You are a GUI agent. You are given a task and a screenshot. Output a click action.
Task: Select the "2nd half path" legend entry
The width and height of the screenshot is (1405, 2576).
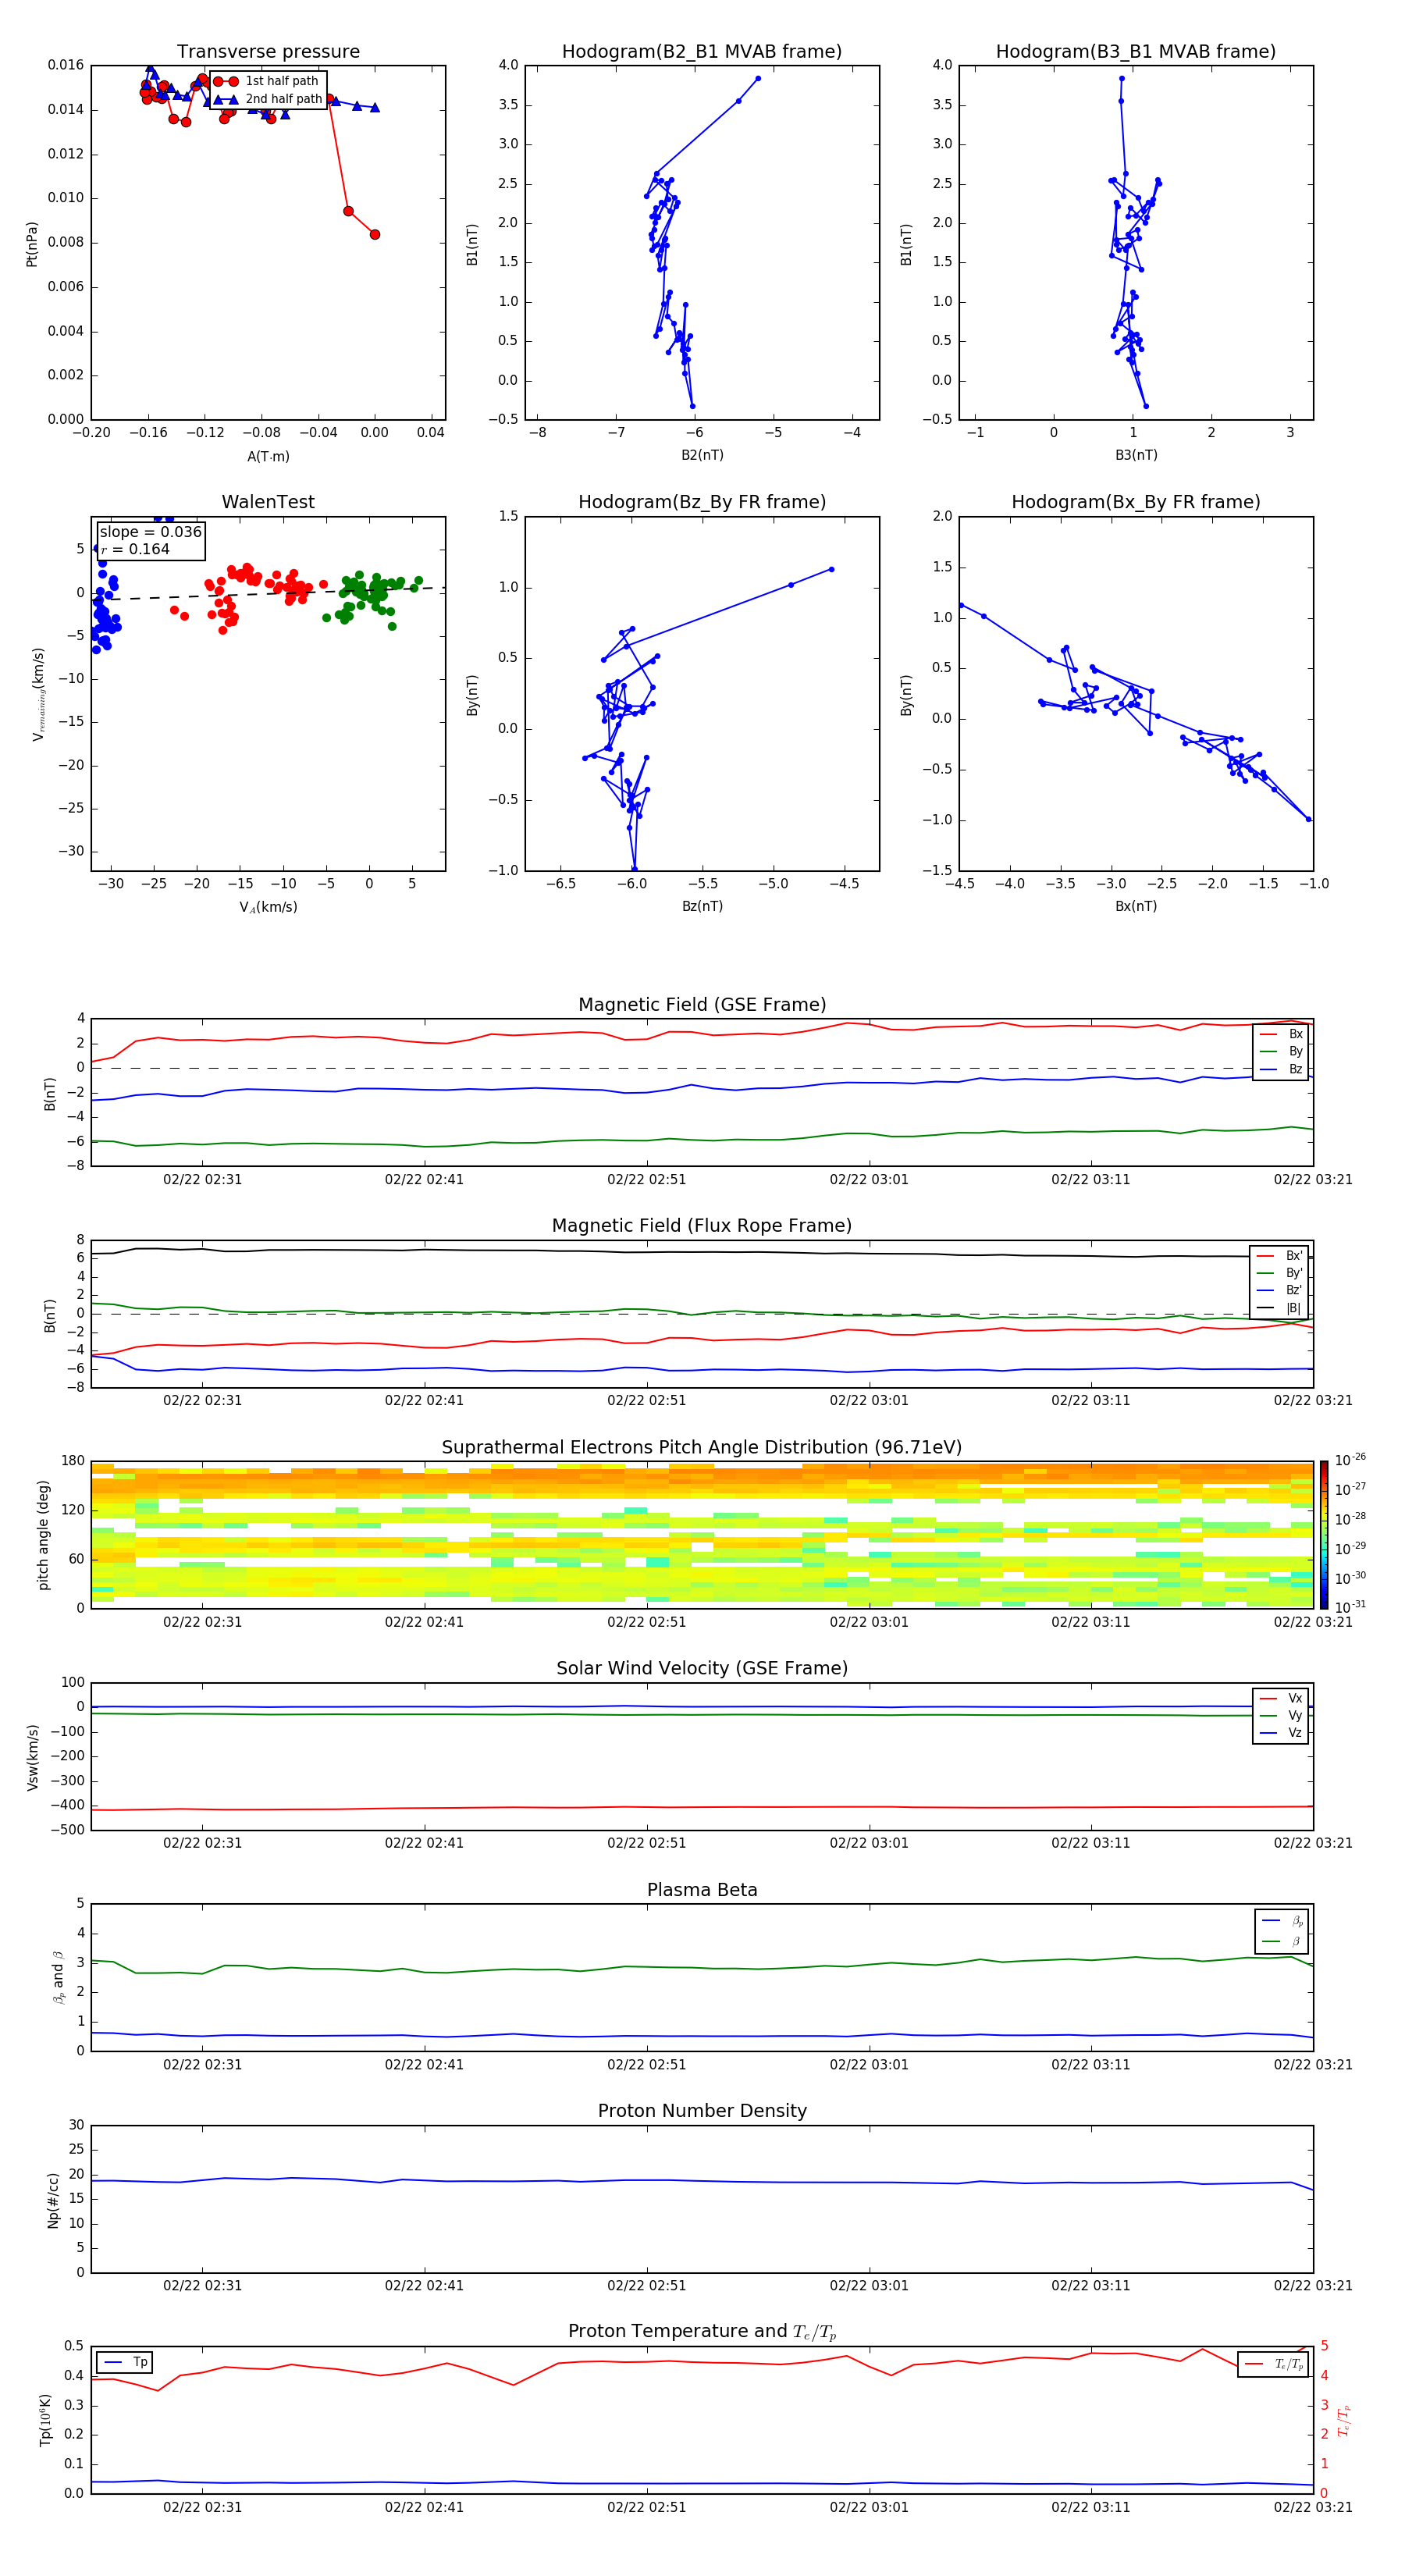coord(266,99)
